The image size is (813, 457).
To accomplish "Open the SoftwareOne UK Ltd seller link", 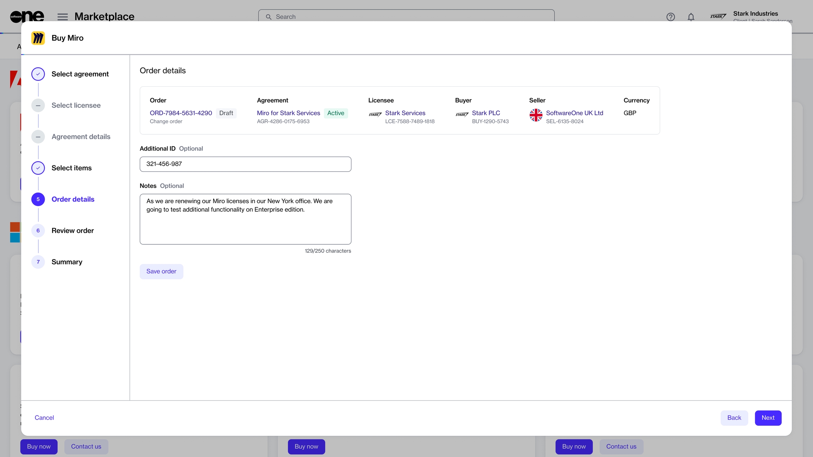I will 574,113.
